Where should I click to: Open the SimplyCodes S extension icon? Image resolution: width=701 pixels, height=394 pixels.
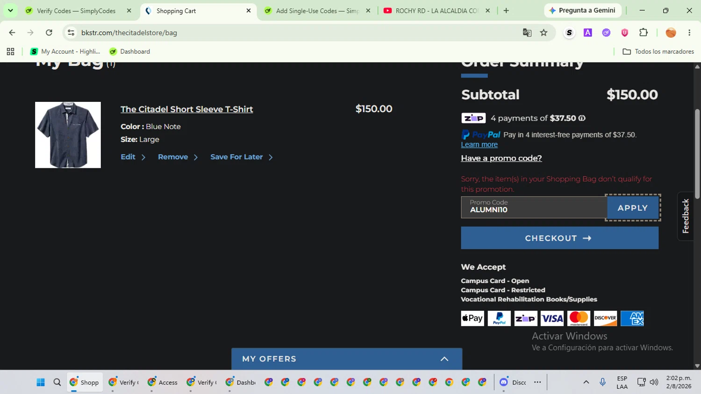[x=569, y=33]
